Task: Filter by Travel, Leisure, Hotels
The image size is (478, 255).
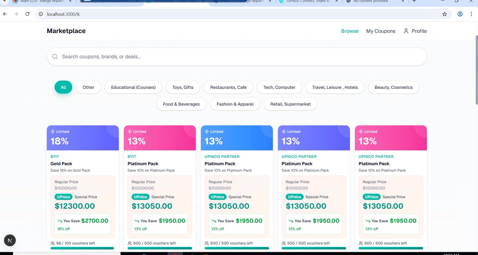Action: pyautogui.click(x=335, y=87)
